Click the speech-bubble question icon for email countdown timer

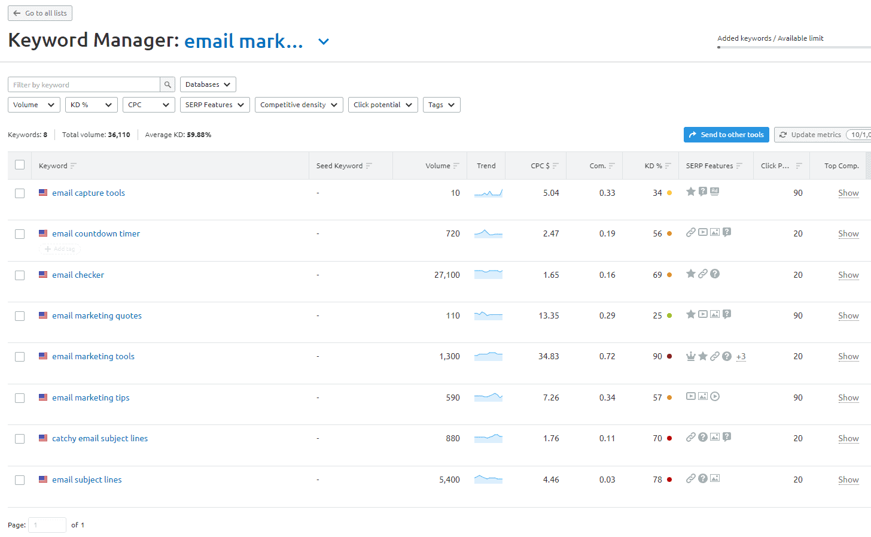point(727,232)
